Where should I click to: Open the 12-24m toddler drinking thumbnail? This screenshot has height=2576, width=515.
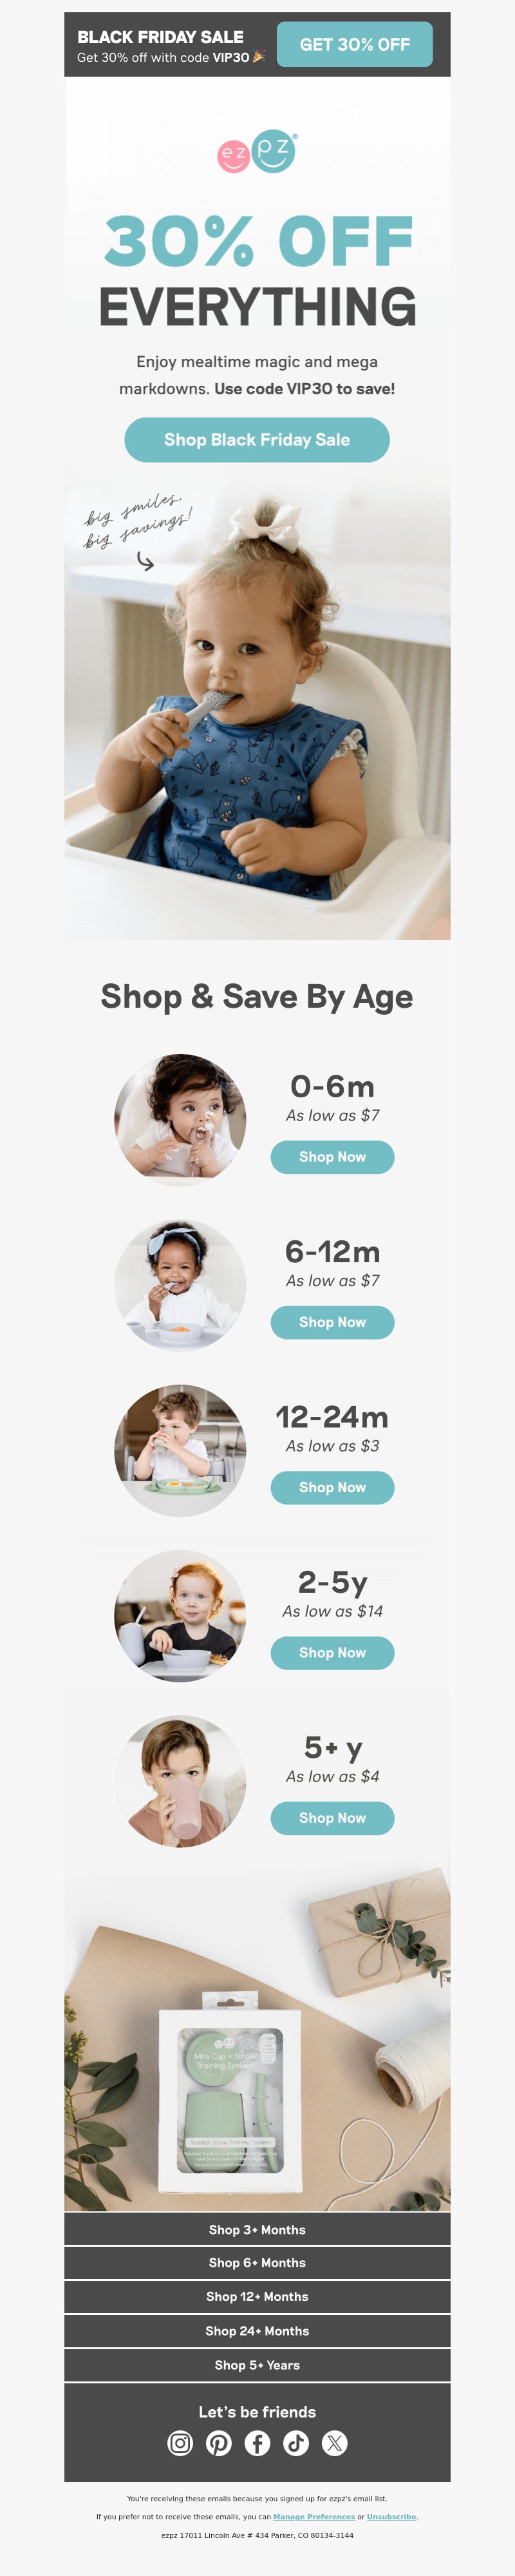(x=180, y=1450)
